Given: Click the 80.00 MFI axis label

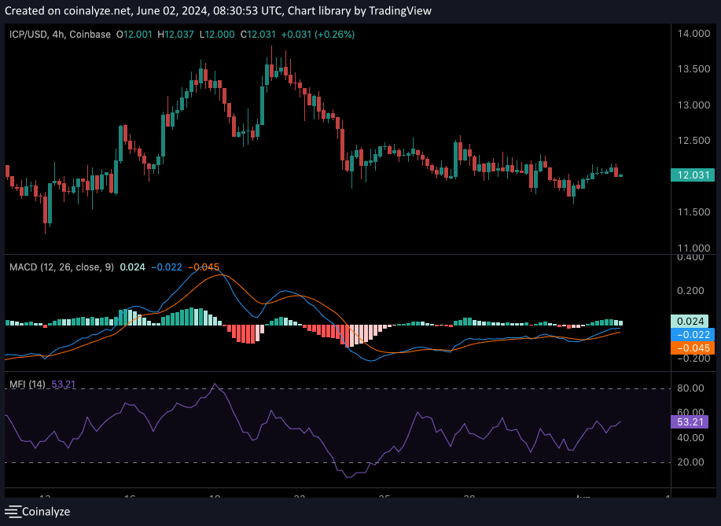Looking at the screenshot, I should click(690, 388).
